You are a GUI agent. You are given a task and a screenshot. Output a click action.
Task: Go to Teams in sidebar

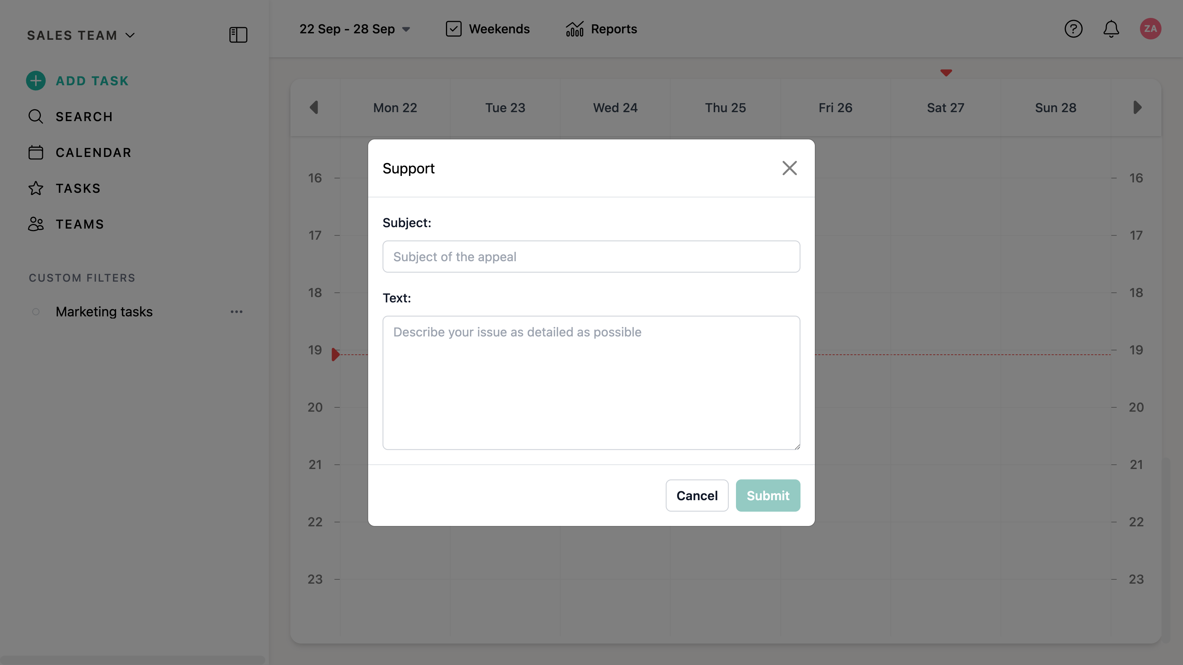(80, 224)
